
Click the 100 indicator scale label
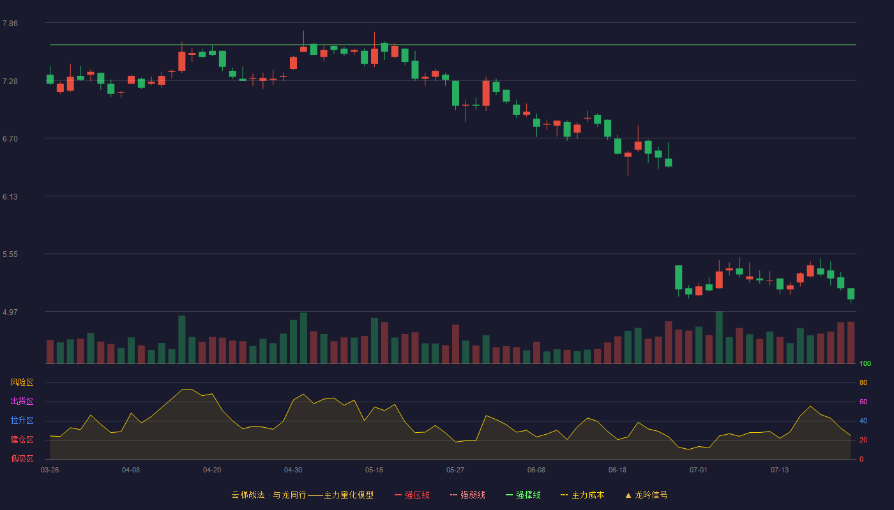pos(865,364)
